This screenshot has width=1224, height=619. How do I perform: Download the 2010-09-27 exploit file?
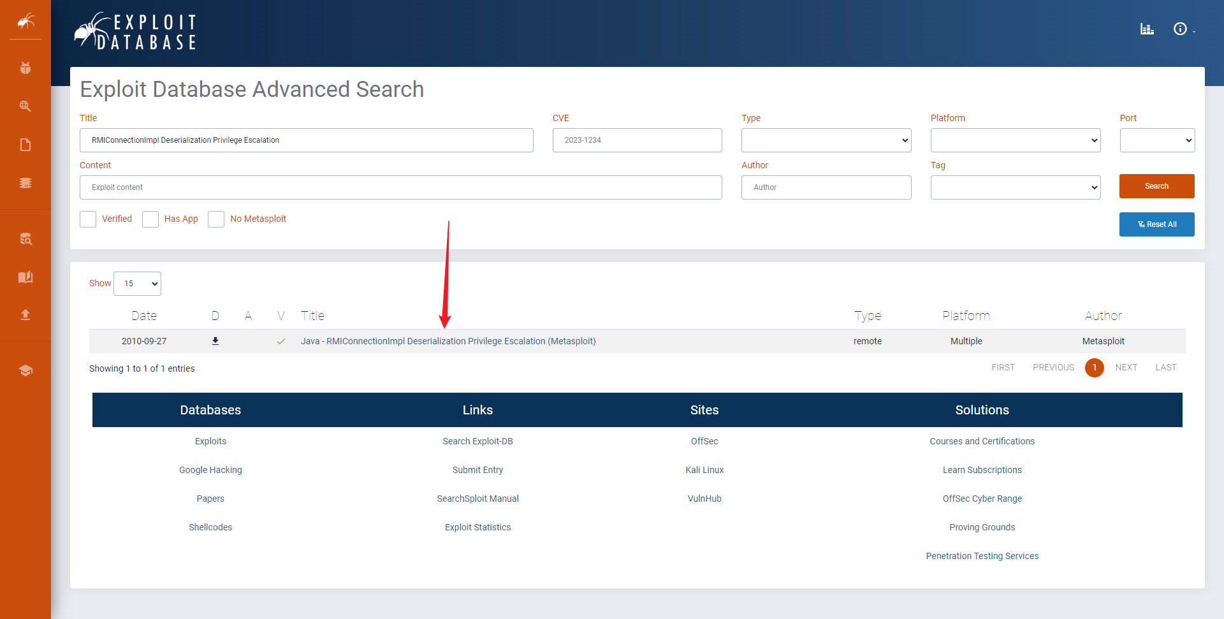pyautogui.click(x=215, y=341)
